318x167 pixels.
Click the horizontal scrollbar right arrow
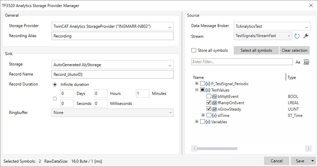pyautogui.click(x=308, y=148)
